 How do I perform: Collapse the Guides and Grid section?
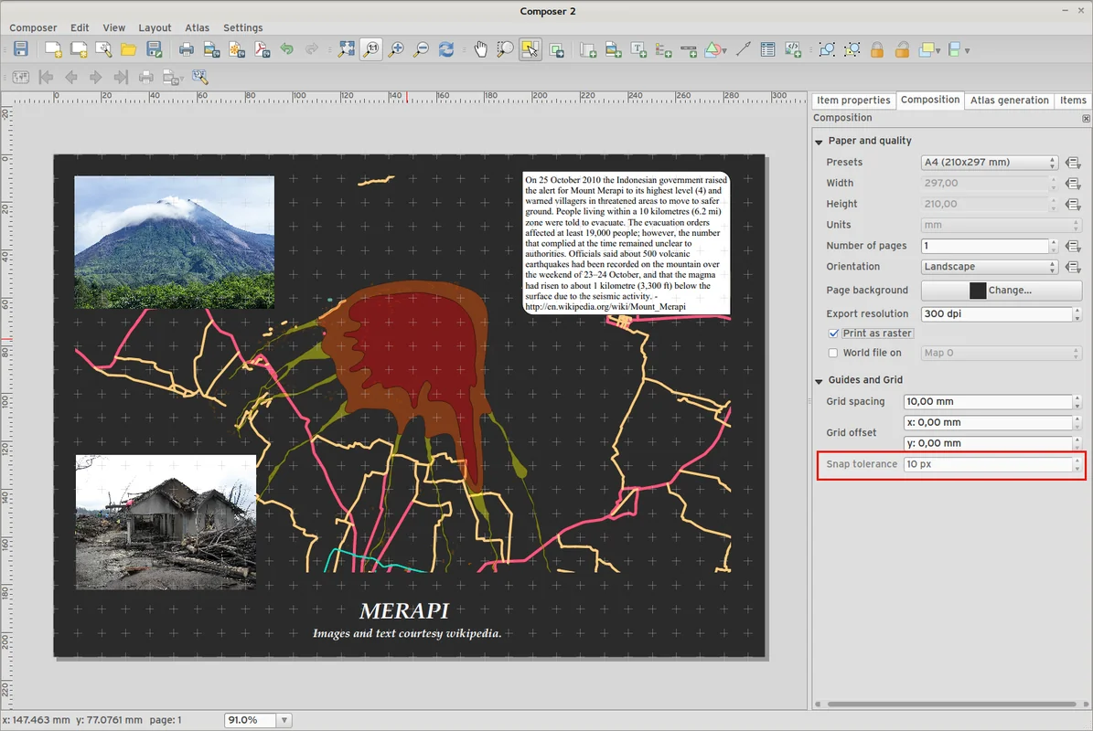point(819,380)
